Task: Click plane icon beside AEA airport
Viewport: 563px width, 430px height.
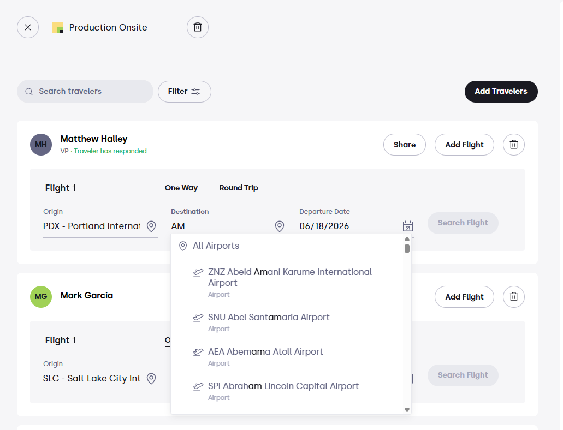Action: pos(198,352)
